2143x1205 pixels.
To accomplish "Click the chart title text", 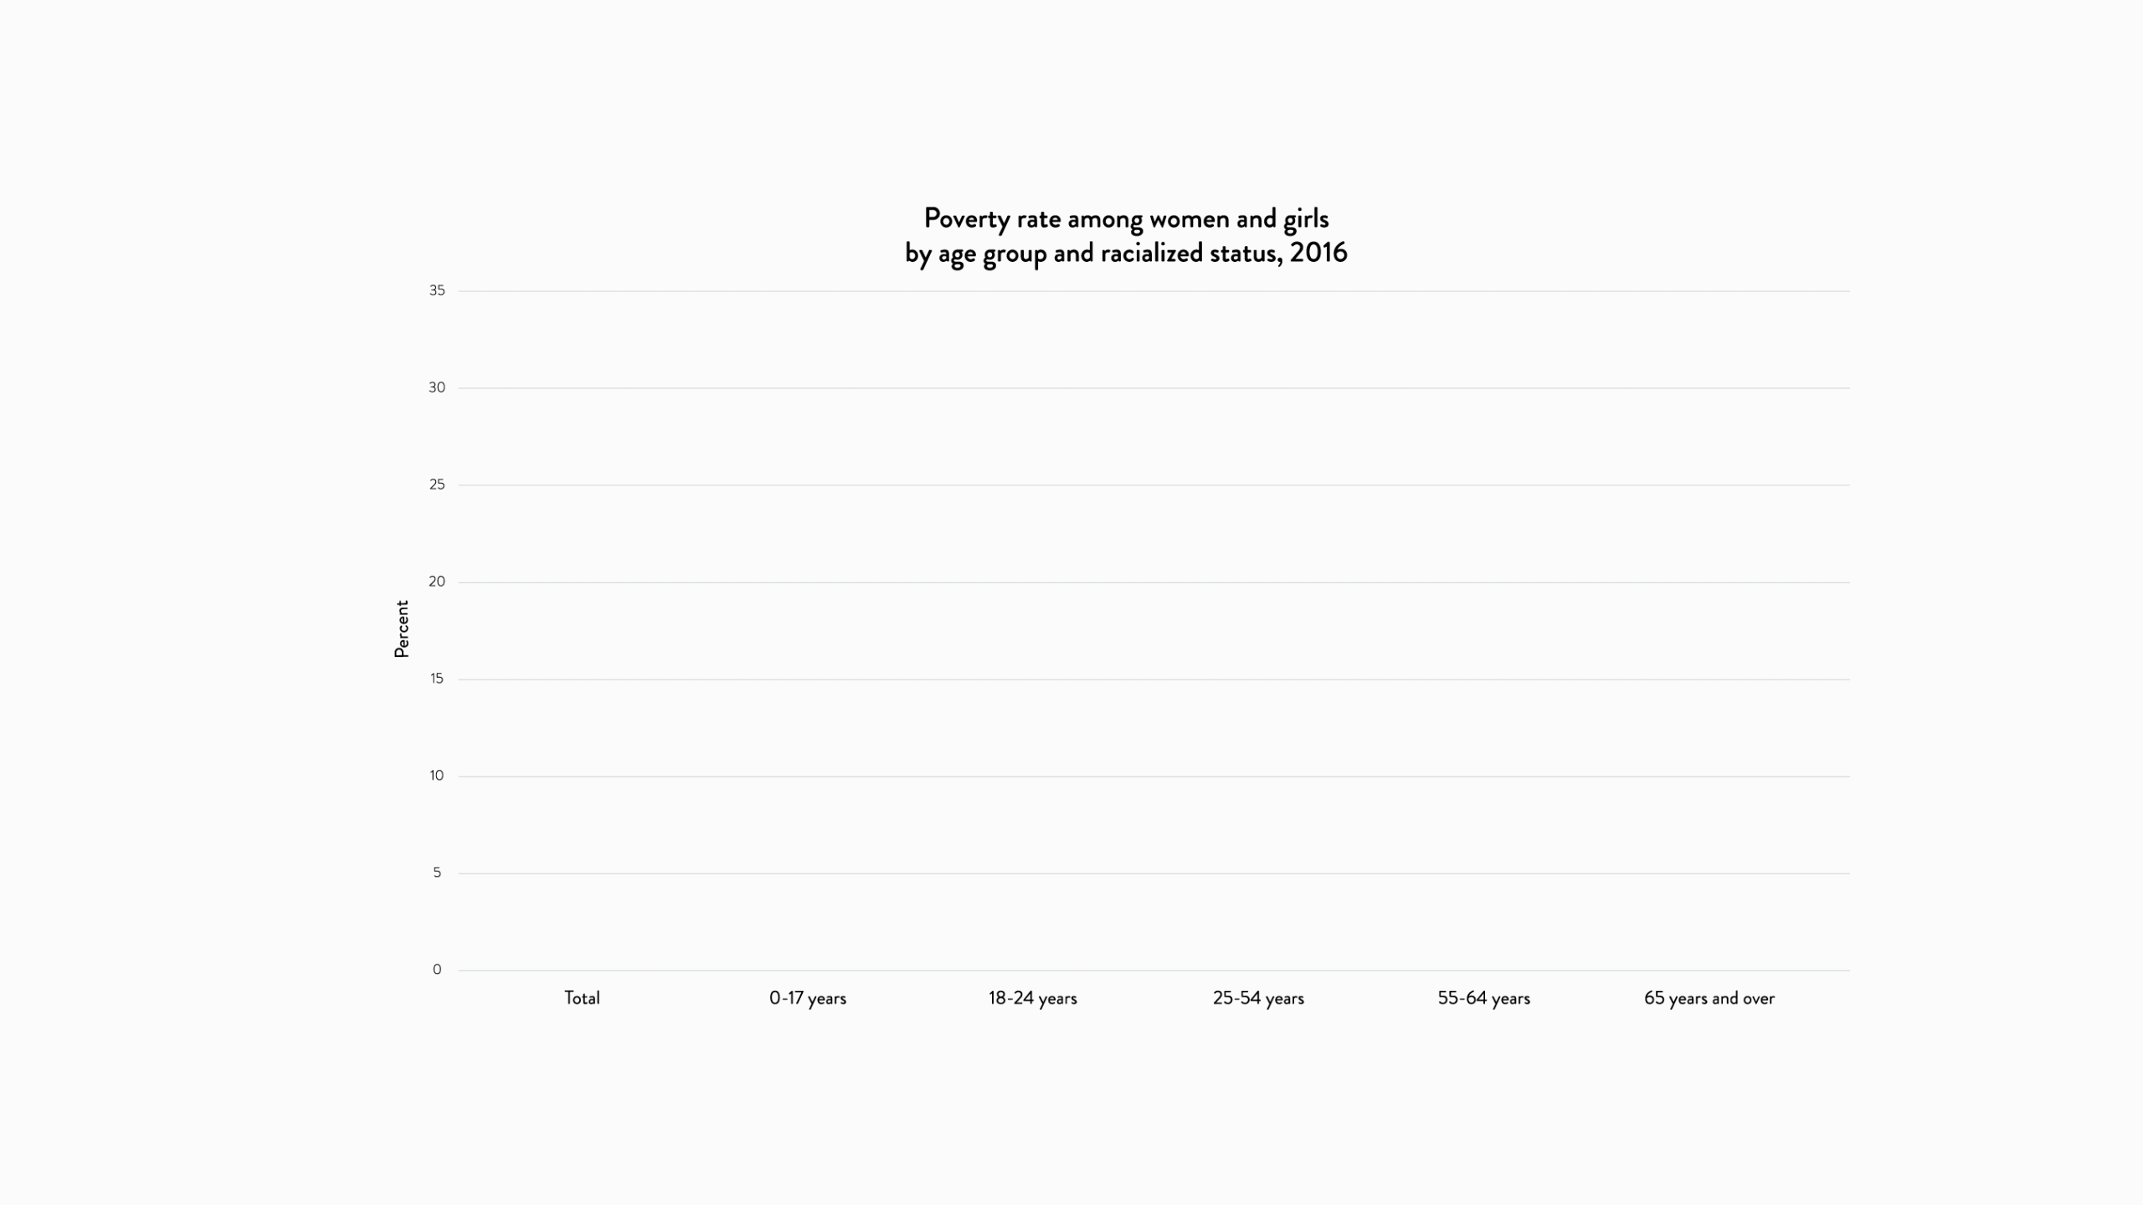I will [x=1126, y=235].
